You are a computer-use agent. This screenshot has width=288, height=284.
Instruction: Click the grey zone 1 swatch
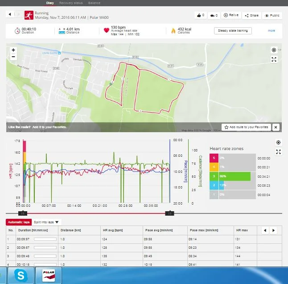214,195
